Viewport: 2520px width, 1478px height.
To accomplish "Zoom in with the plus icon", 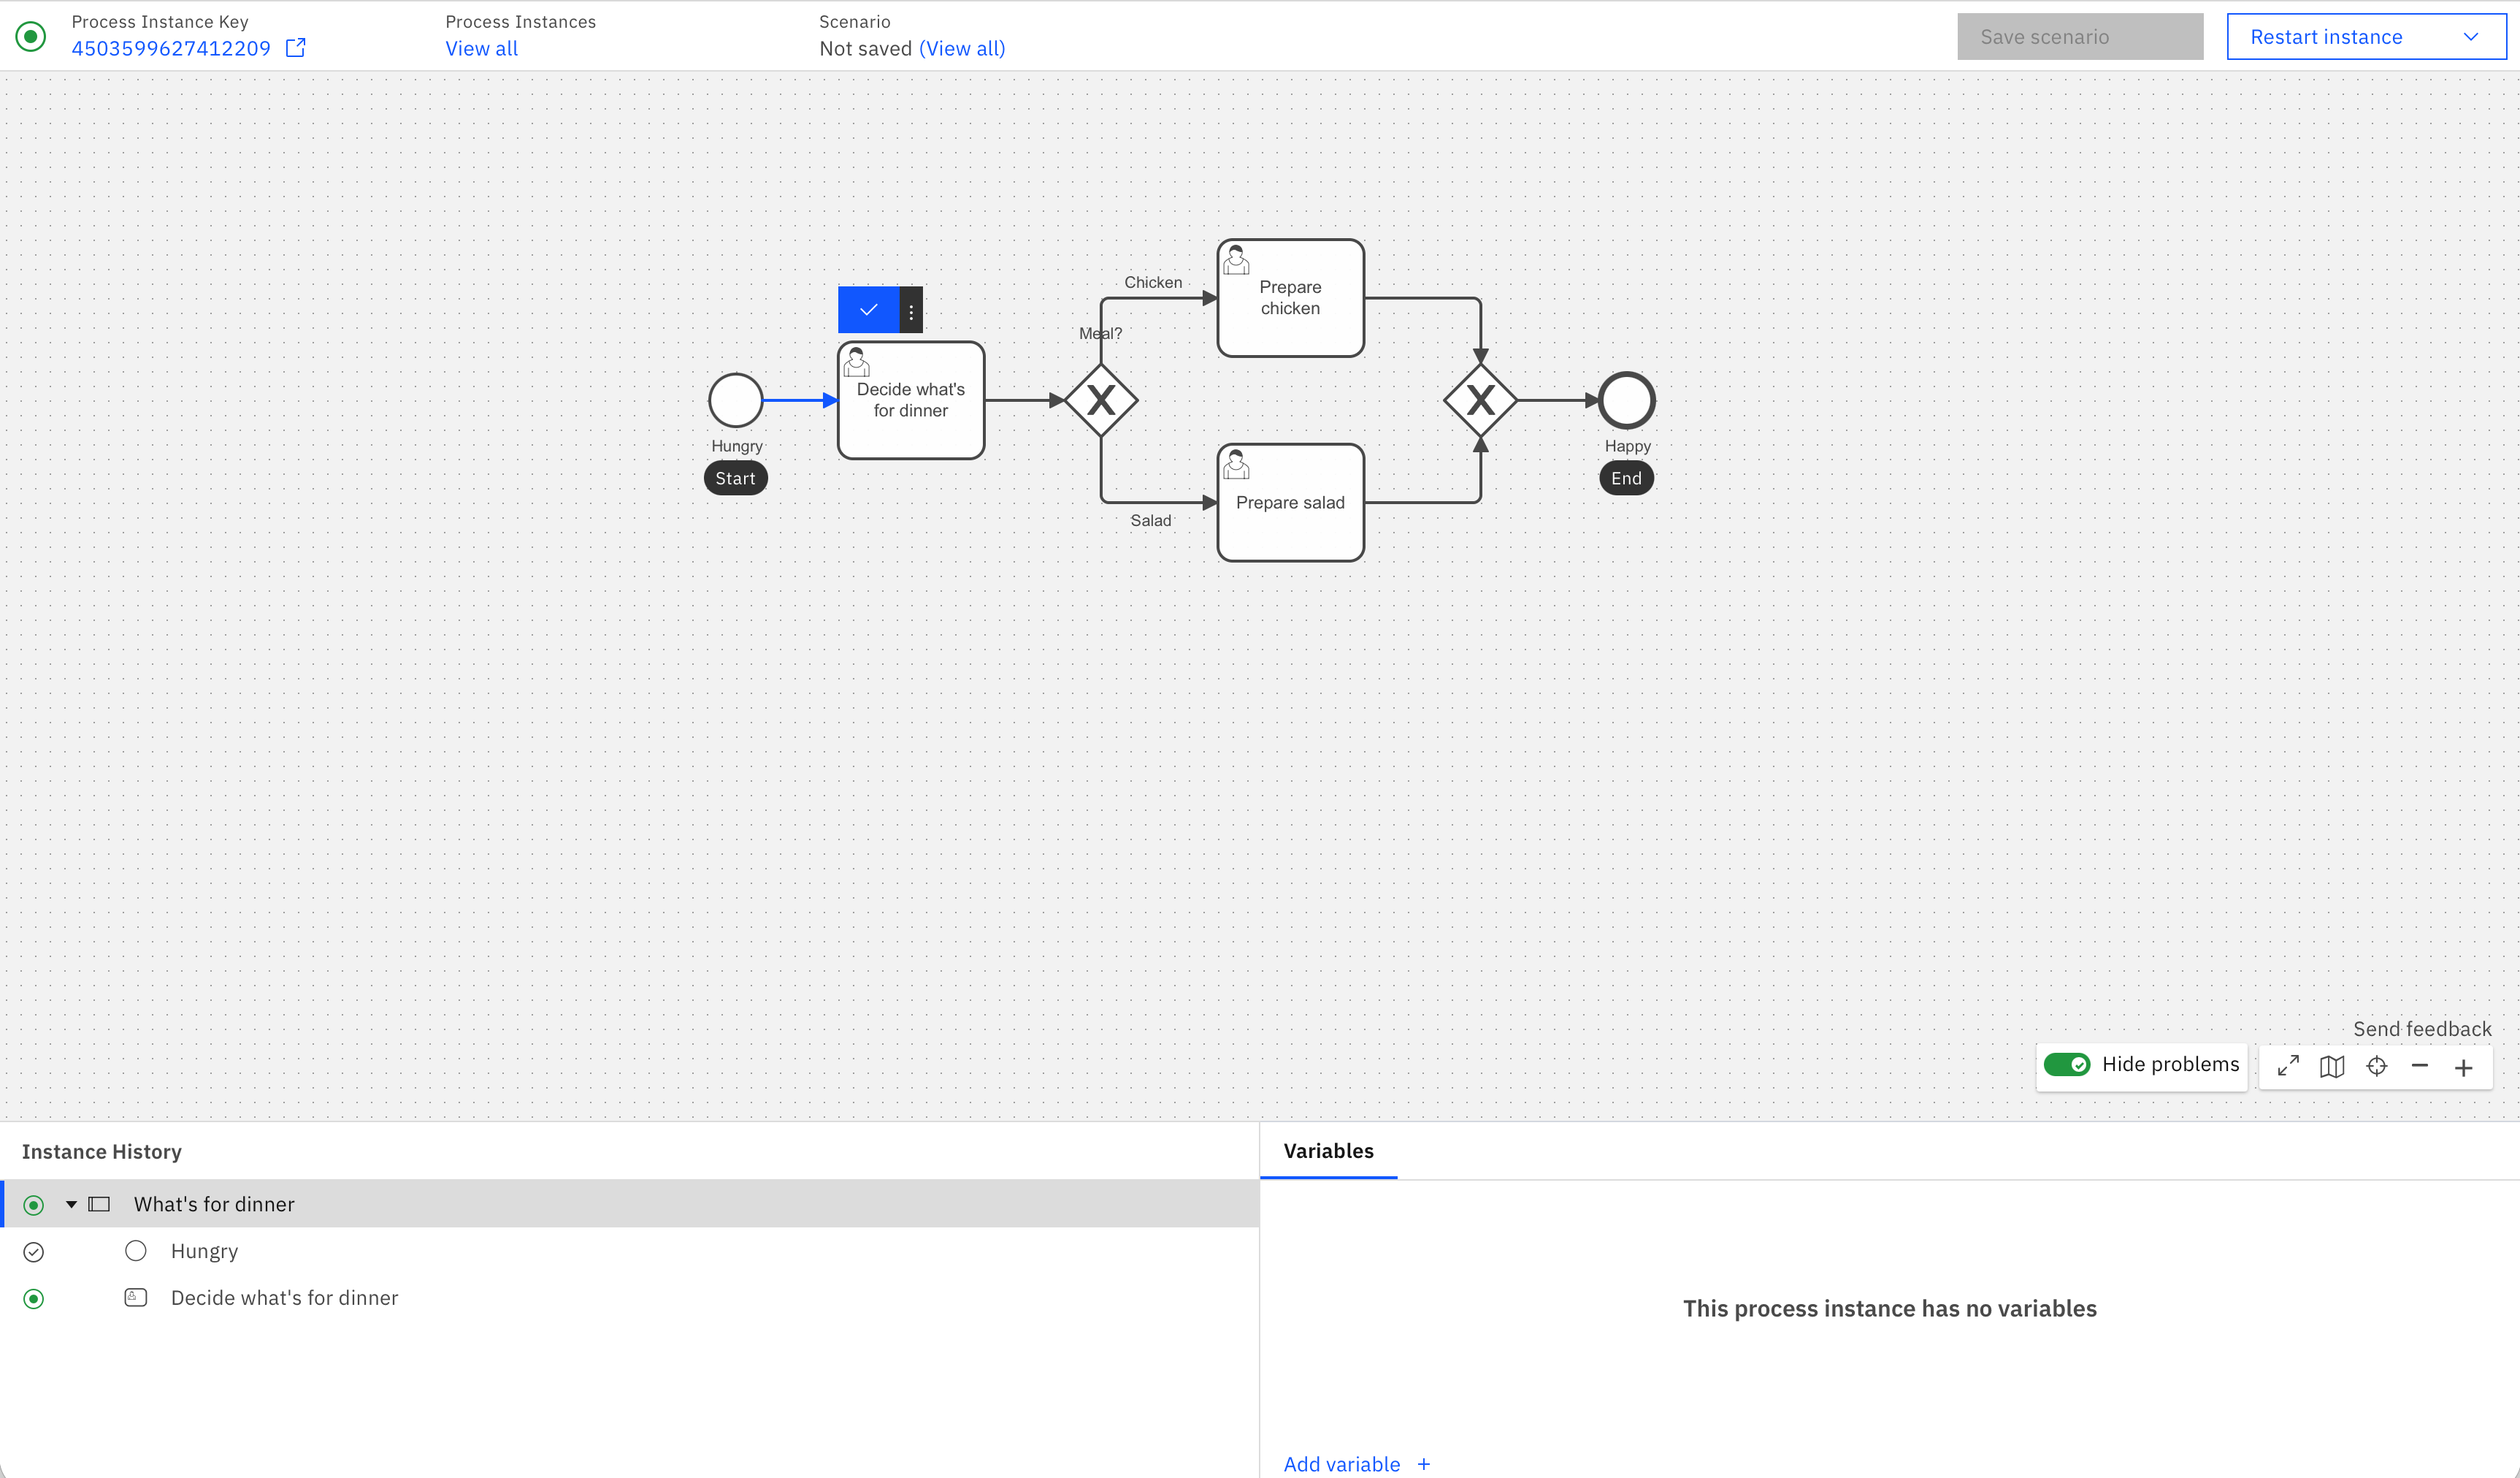I will coord(2464,1067).
